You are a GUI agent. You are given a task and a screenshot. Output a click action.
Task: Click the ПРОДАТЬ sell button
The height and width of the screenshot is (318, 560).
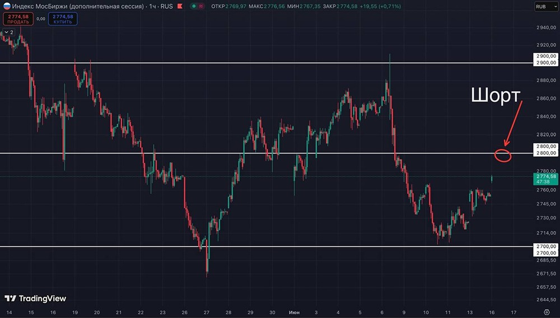coord(18,19)
